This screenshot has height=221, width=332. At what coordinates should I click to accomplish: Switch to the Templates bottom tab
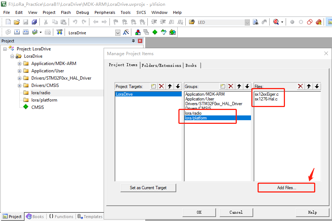(x=90, y=217)
